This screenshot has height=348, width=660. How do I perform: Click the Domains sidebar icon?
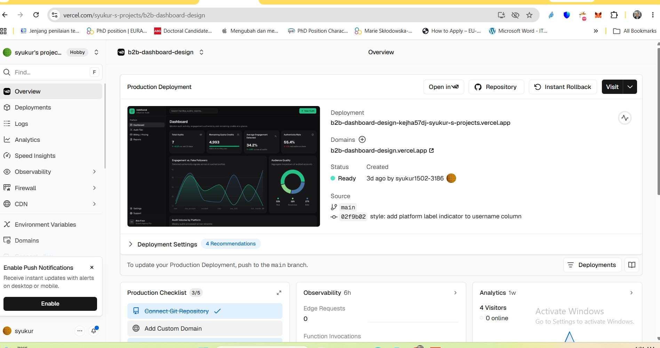7,240
